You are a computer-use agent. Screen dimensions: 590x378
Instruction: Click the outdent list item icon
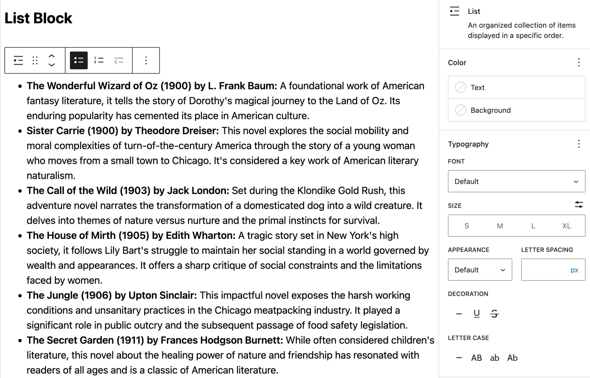coord(119,60)
